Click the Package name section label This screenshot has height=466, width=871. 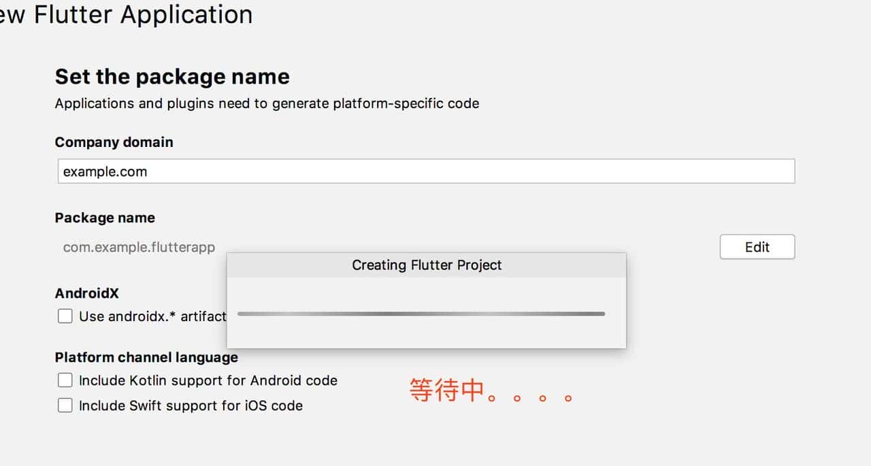point(105,218)
